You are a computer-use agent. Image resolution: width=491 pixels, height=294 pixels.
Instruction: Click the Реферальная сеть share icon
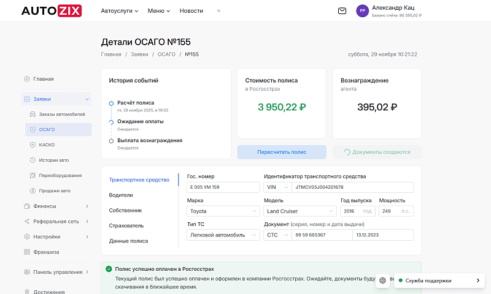pyautogui.click(x=27, y=222)
